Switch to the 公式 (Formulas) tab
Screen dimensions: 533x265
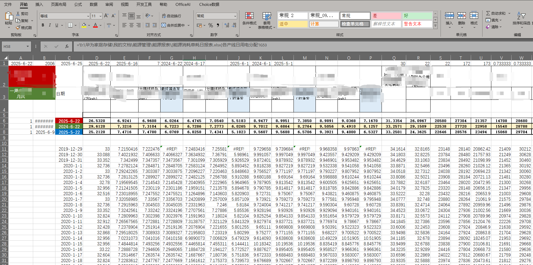tap(78, 4)
